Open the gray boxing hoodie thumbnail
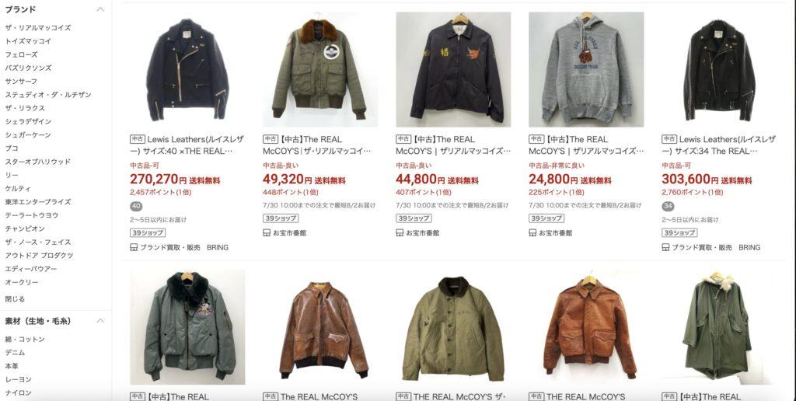Image resolution: width=796 pixels, height=401 pixels. point(586,69)
